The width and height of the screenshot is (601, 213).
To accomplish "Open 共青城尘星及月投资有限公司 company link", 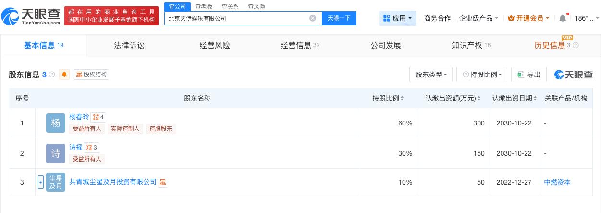I will (113, 182).
